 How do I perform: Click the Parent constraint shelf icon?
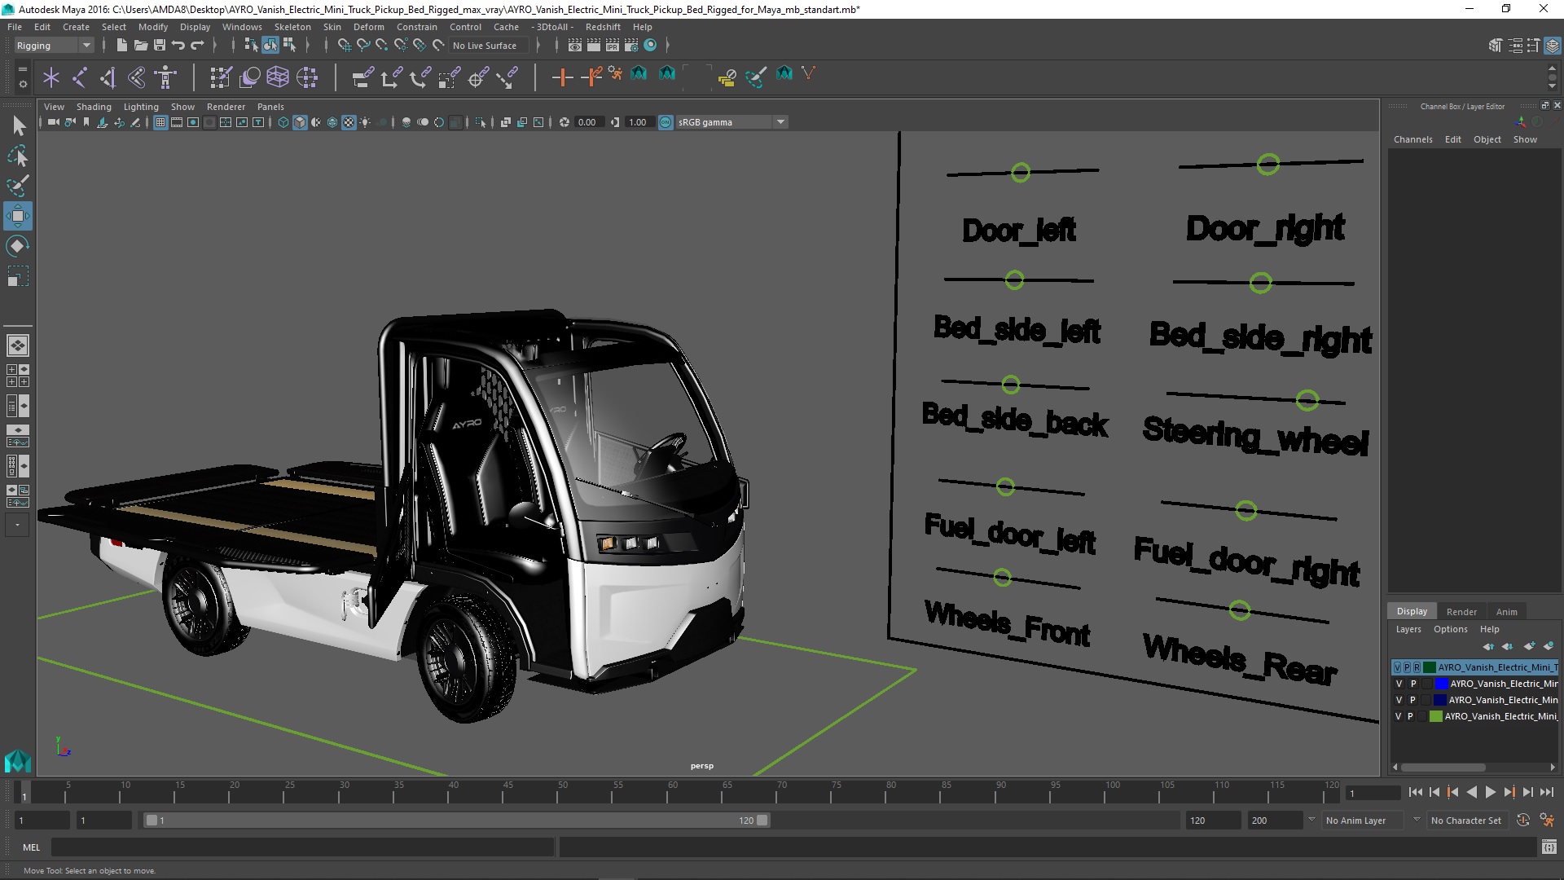[x=362, y=77]
